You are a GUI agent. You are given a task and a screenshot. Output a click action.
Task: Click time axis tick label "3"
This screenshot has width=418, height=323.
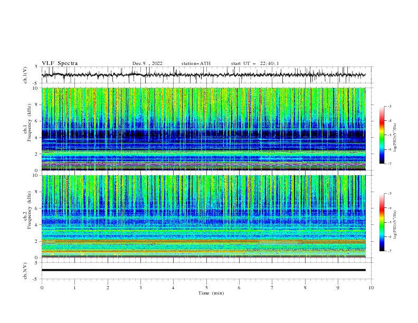click(140, 288)
